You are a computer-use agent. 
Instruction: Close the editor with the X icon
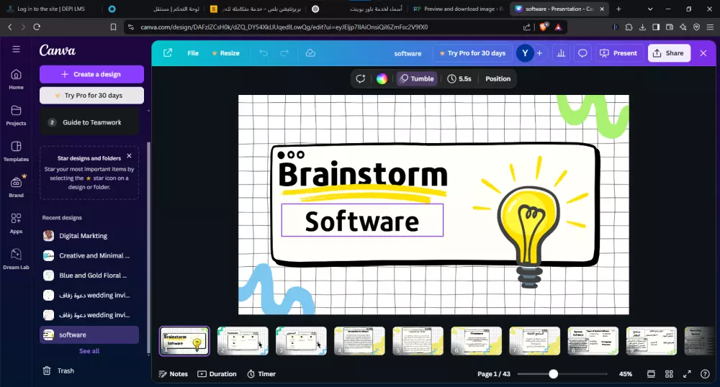point(703,53)
